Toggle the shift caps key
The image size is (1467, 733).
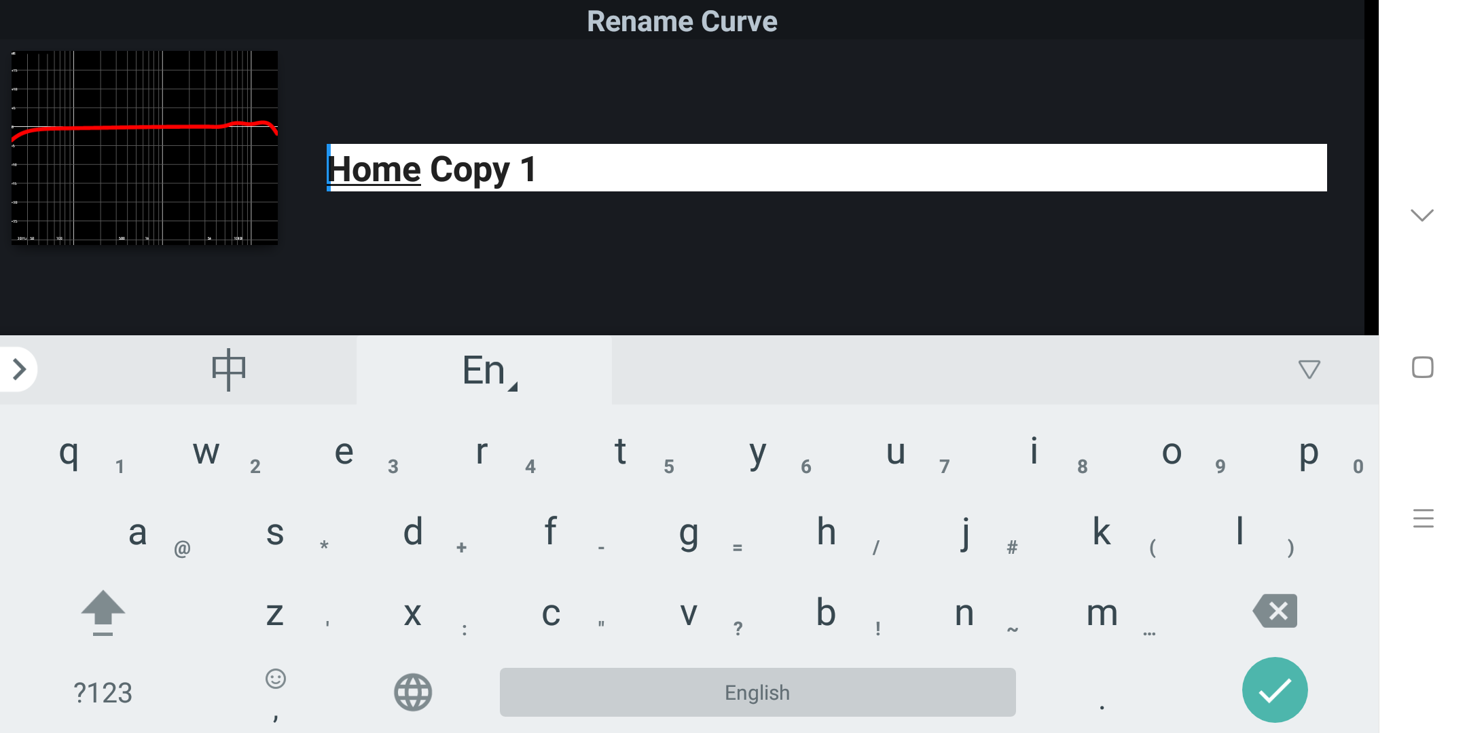(103, 612)
